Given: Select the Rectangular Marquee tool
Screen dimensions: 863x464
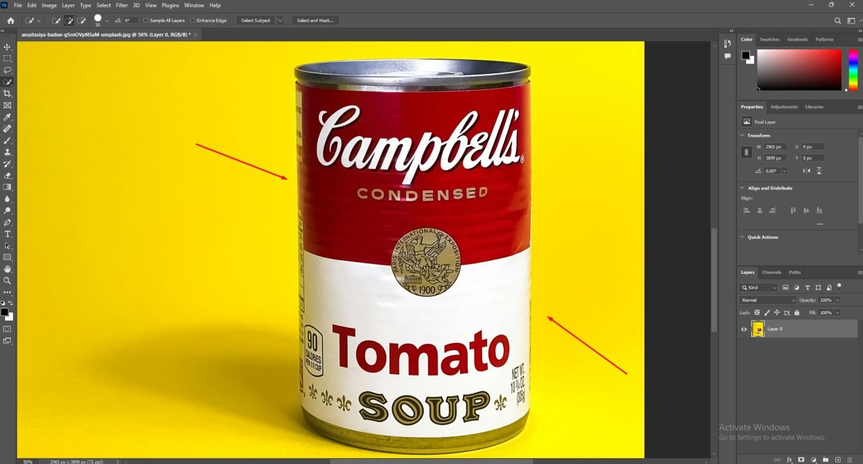Looking at the screenshot, I should click(x=8, y=58).
